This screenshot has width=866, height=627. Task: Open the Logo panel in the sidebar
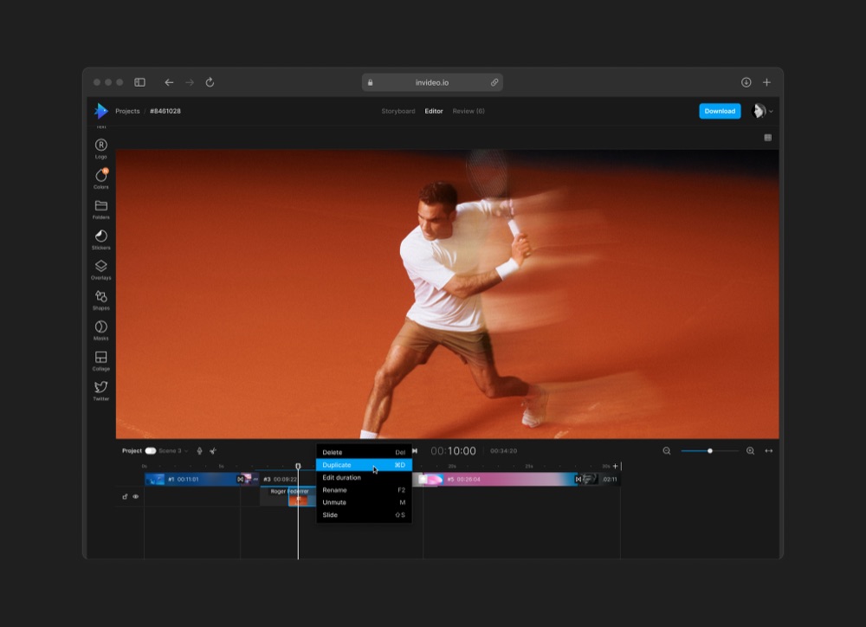[101, 148]
